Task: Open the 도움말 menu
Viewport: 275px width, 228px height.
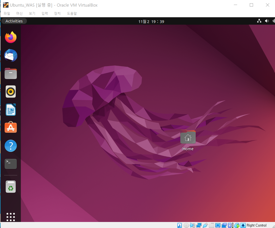Action: tap(72, 13)
